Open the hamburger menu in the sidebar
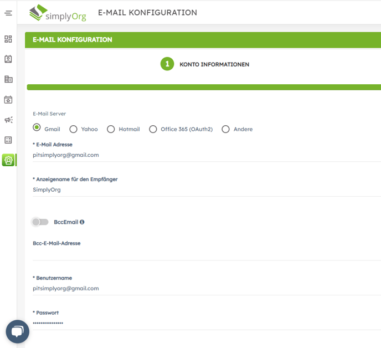The image size is (381, 348). tap(8, 13)
